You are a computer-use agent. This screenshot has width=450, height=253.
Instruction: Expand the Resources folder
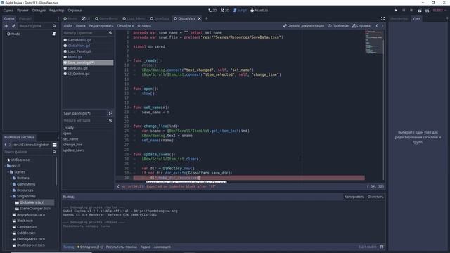(x=11, y=190)
